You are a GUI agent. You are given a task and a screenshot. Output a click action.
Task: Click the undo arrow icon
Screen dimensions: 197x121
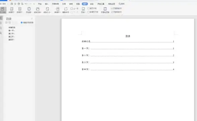click(x=25, y=4)
